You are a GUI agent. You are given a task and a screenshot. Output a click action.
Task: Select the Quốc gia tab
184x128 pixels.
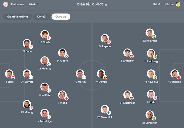click(61, 17)
